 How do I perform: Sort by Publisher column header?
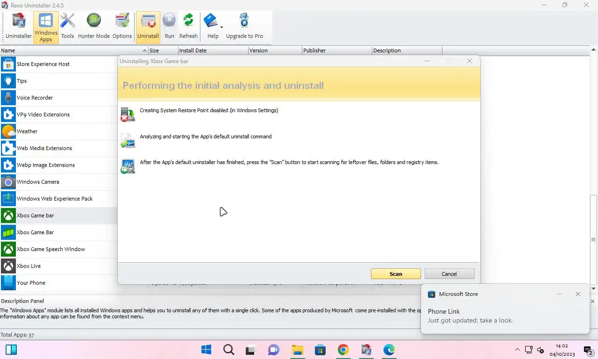[x=337, y=50]
